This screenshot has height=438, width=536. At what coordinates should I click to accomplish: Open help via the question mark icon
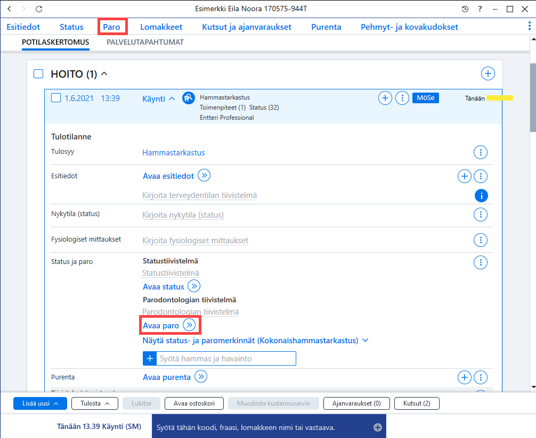(480, 9)
